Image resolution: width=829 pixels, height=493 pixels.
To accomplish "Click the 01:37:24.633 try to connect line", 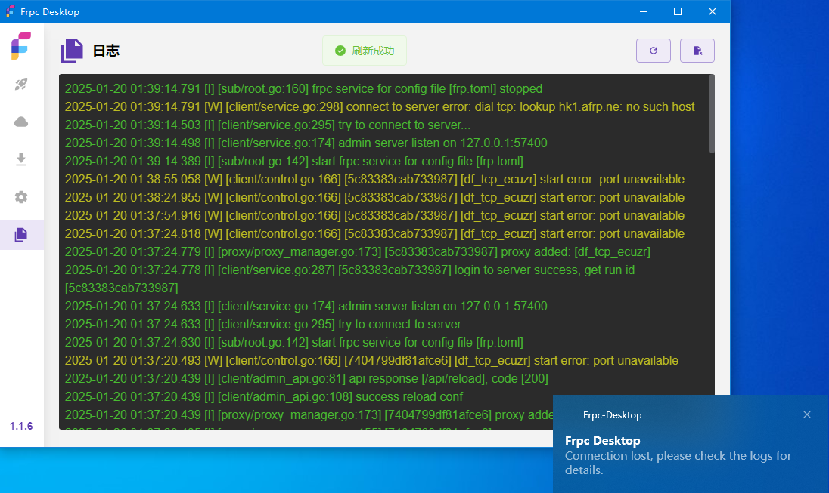I will point(268,324).
